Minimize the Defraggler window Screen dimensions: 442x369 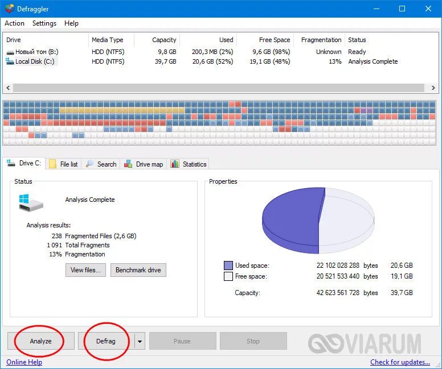coord(376,9)
